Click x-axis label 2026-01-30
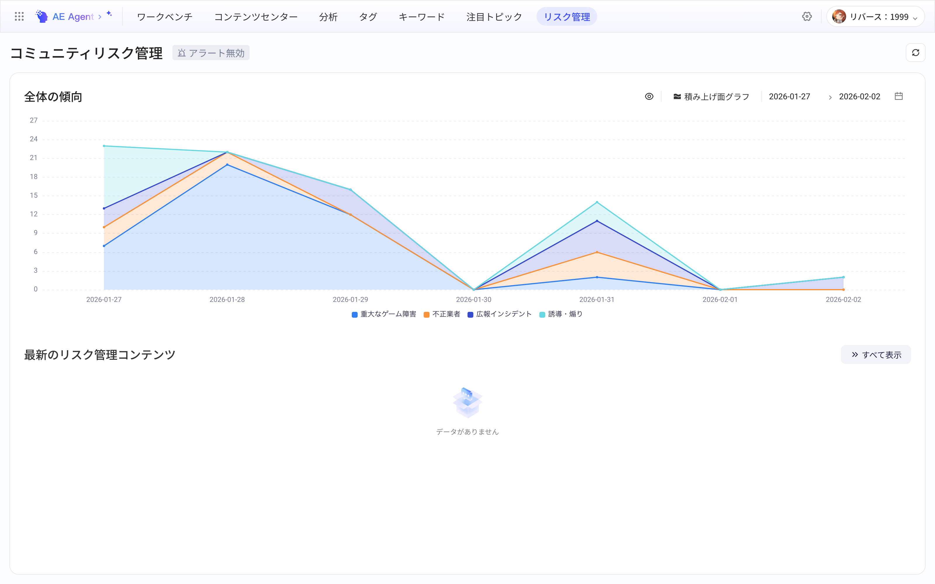935x584 pixels. [474, 300]
